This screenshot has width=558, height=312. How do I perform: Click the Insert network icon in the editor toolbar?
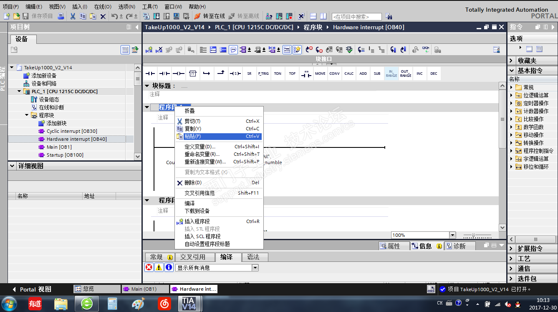click(149, 50)
